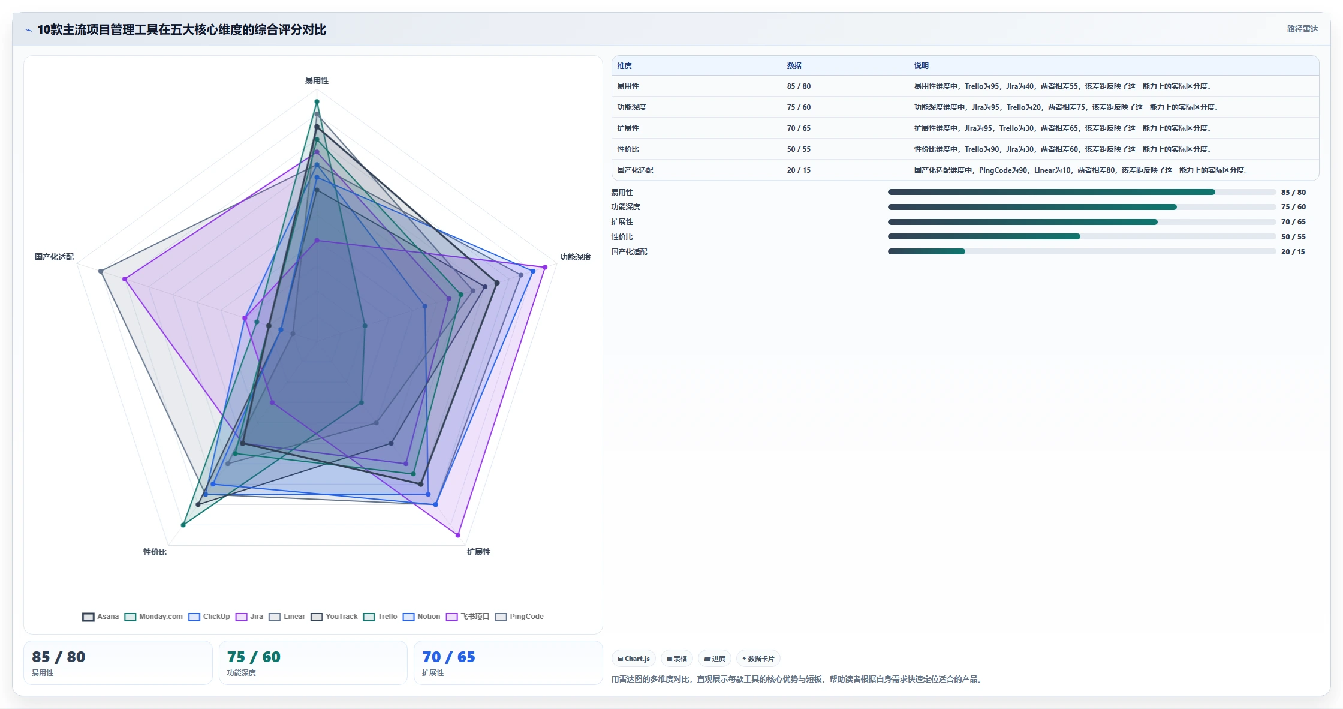This screenshot has width=1343, height=709.
Task: Click the 功能深度 radar axis label
Action: pos(575,257)
